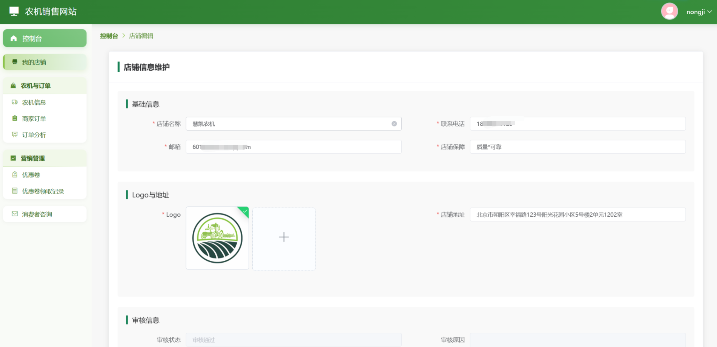Click the 审核原因 field
Screen dimensions: 717x347
578,340
